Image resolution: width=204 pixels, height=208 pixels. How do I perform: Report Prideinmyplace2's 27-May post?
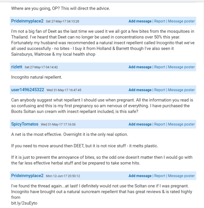(160, 21)
